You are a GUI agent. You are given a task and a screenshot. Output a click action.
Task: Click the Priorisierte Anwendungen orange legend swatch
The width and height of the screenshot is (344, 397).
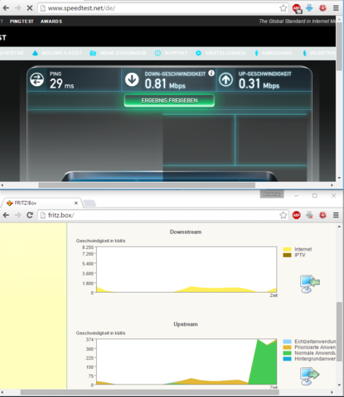pos(287,347)
